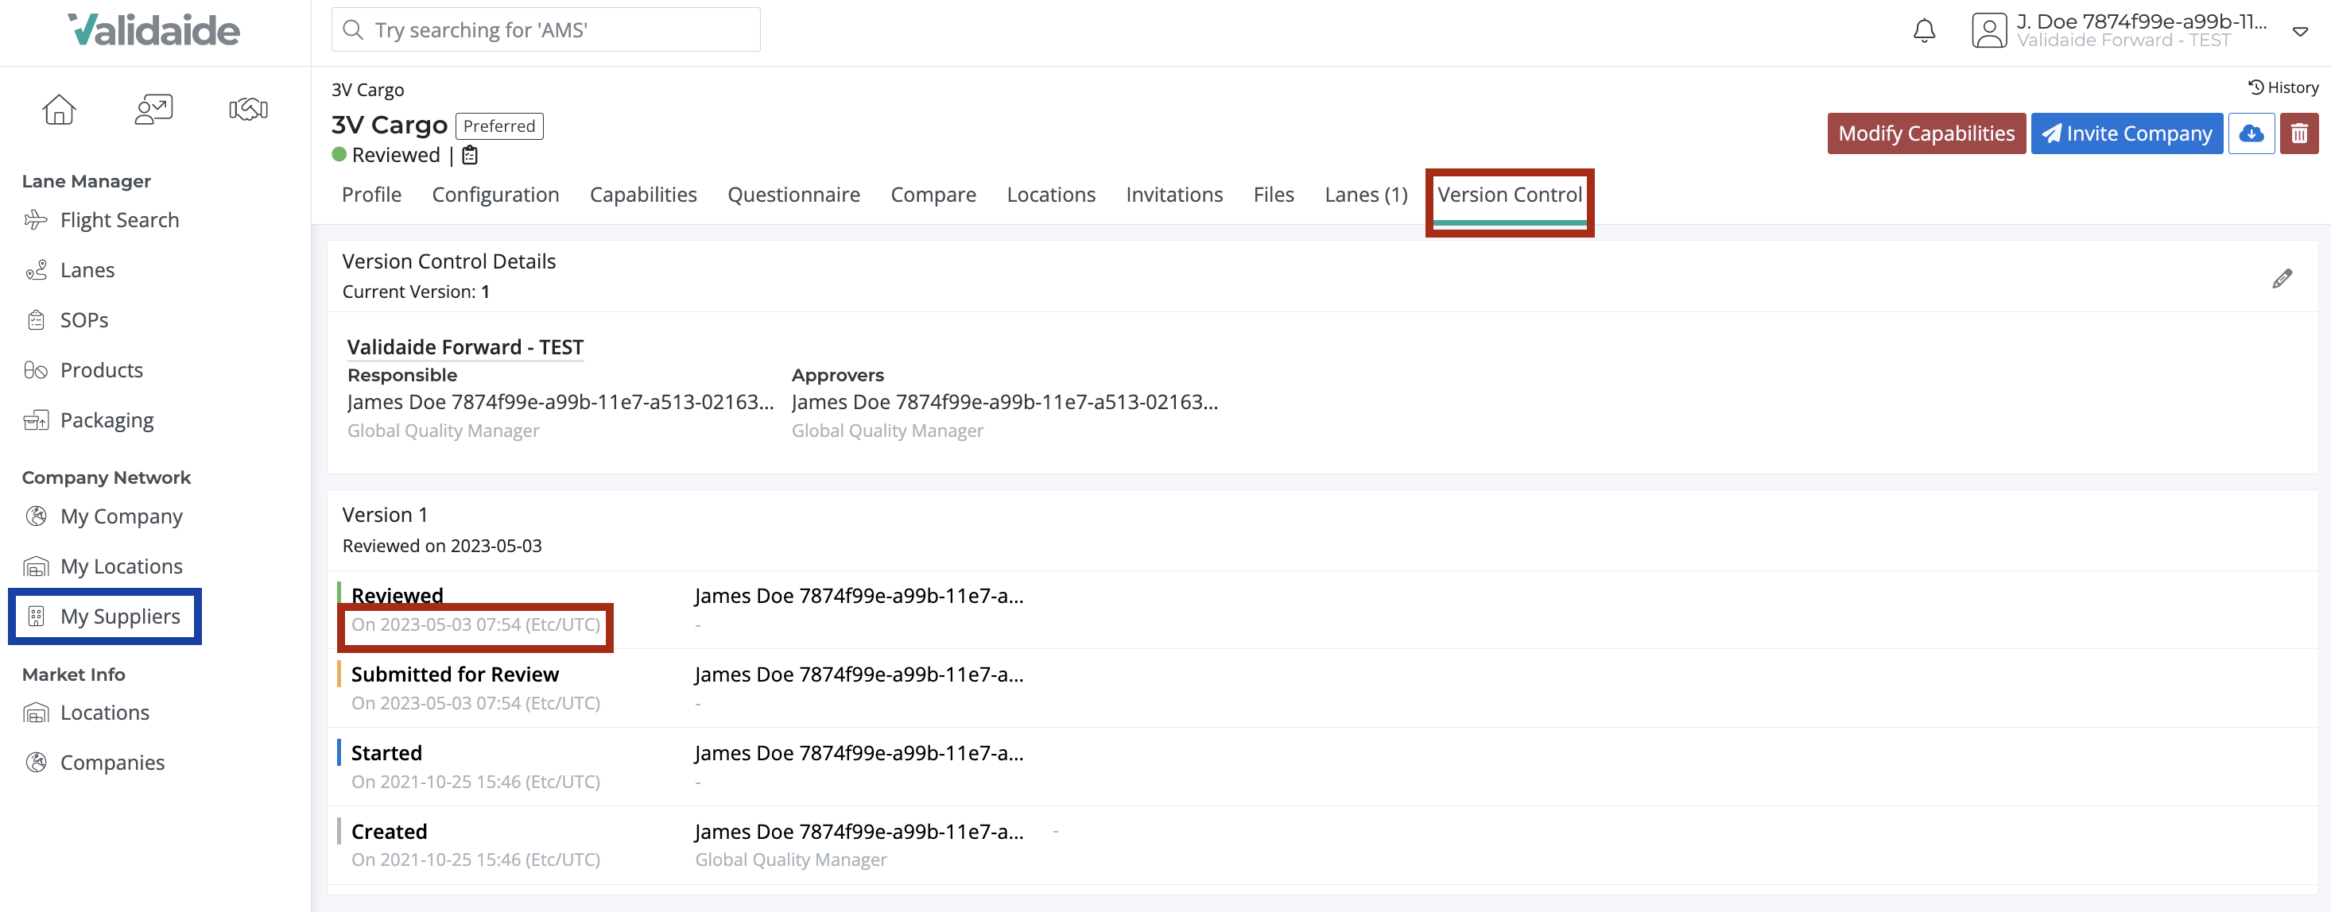Click the notification bell icon
This screenshot has height=912, width=2331.
(1924, 31)
